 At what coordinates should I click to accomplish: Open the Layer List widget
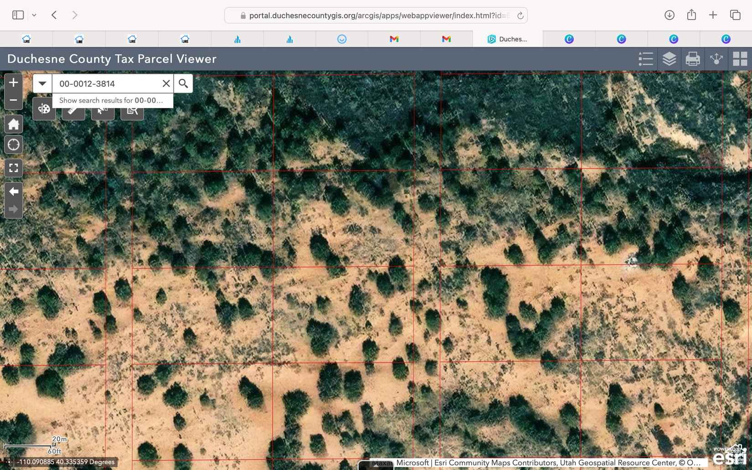tap(669, 59)
